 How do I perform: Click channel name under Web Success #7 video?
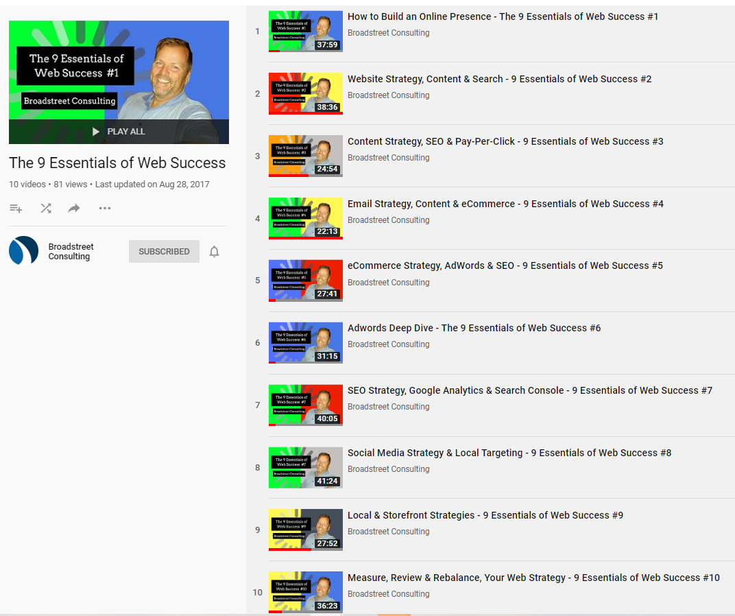388,407
